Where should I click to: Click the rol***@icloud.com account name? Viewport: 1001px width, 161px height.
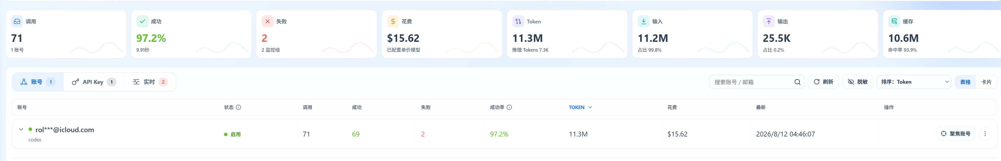64,130
